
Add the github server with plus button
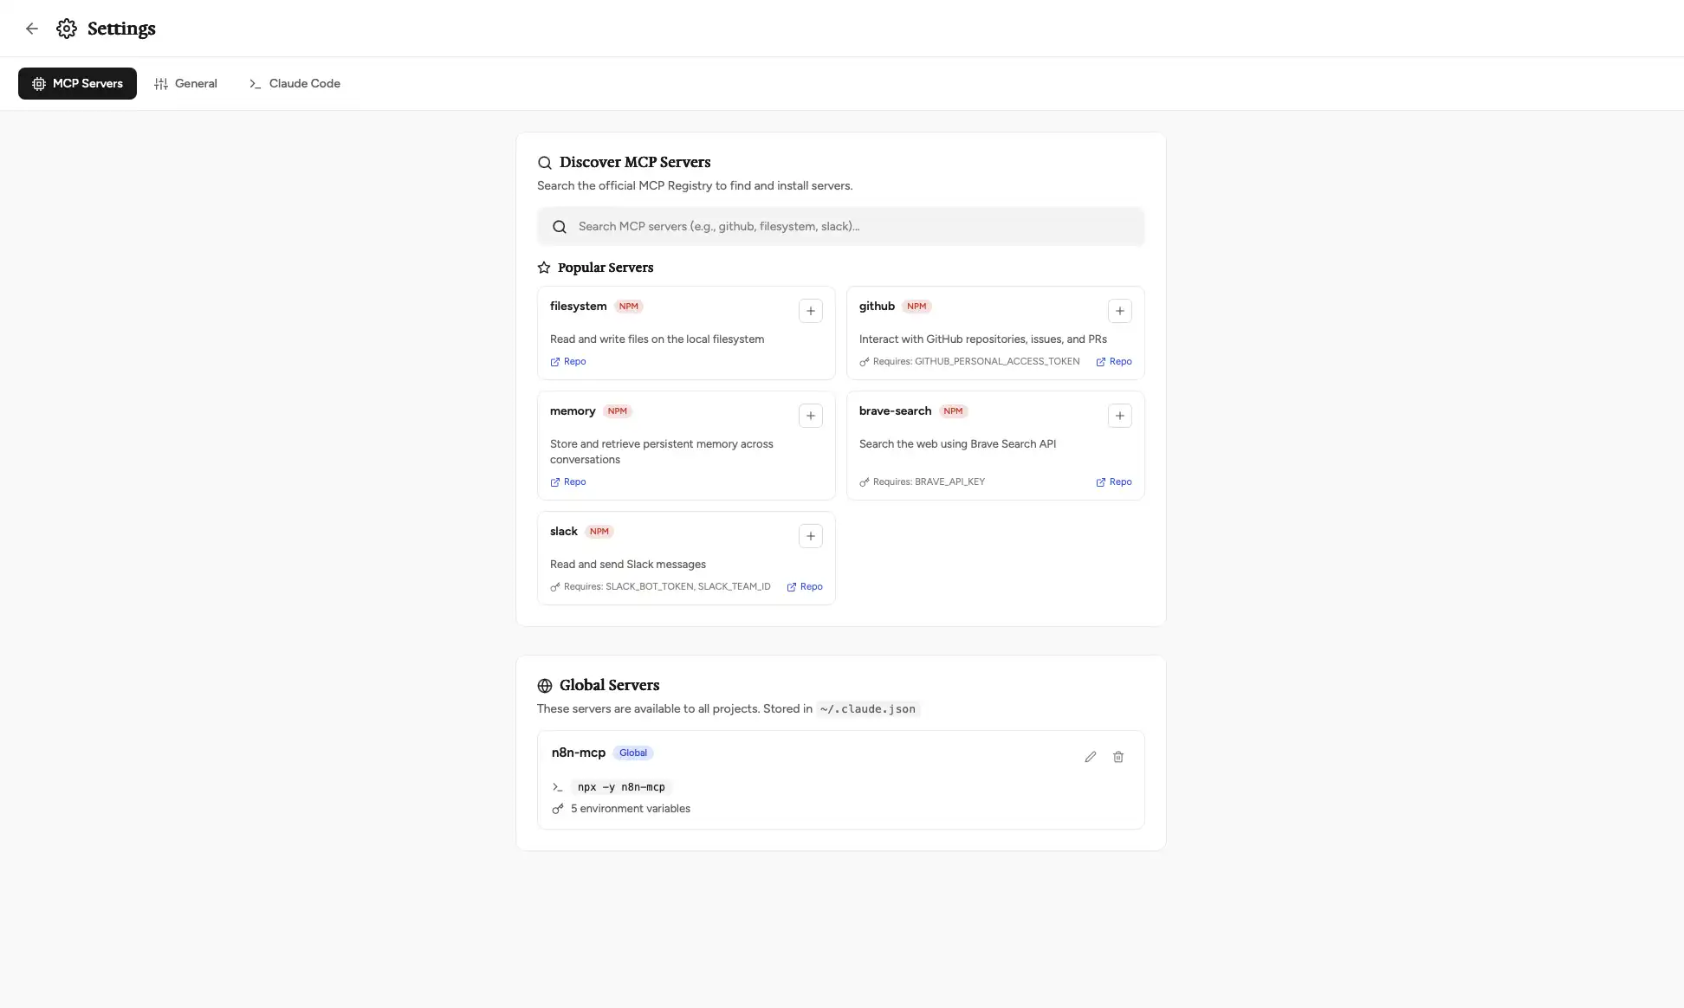point(1119,310)
